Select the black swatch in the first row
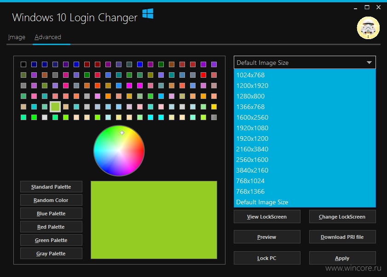 pos(23,64)
